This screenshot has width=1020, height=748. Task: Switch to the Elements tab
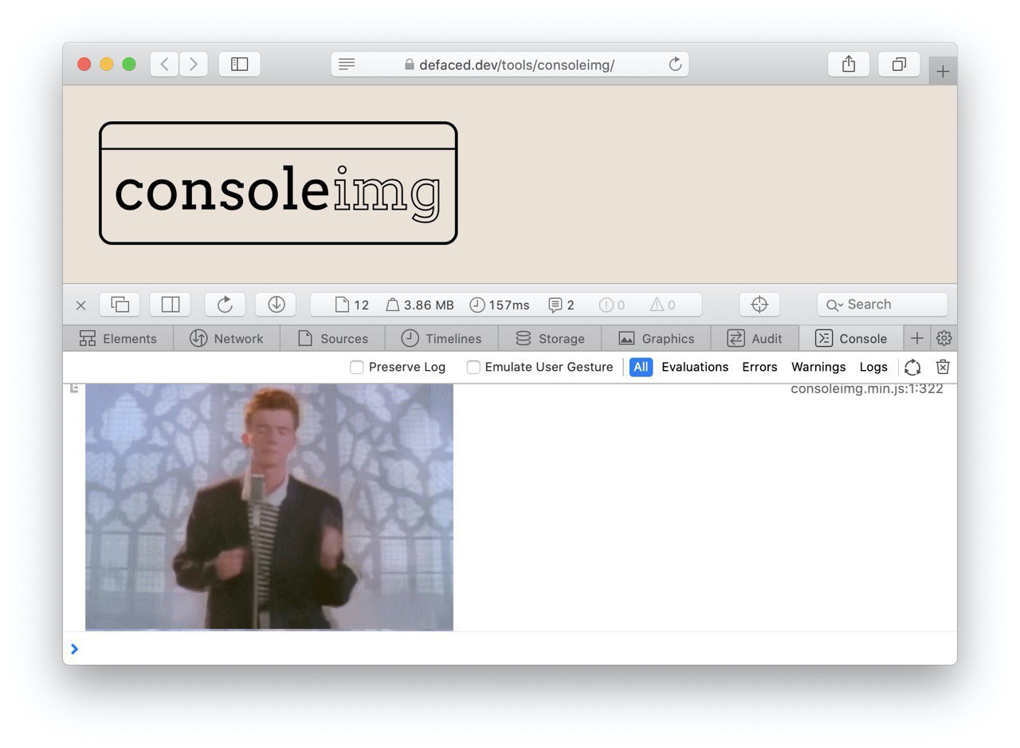coord(118,338)
